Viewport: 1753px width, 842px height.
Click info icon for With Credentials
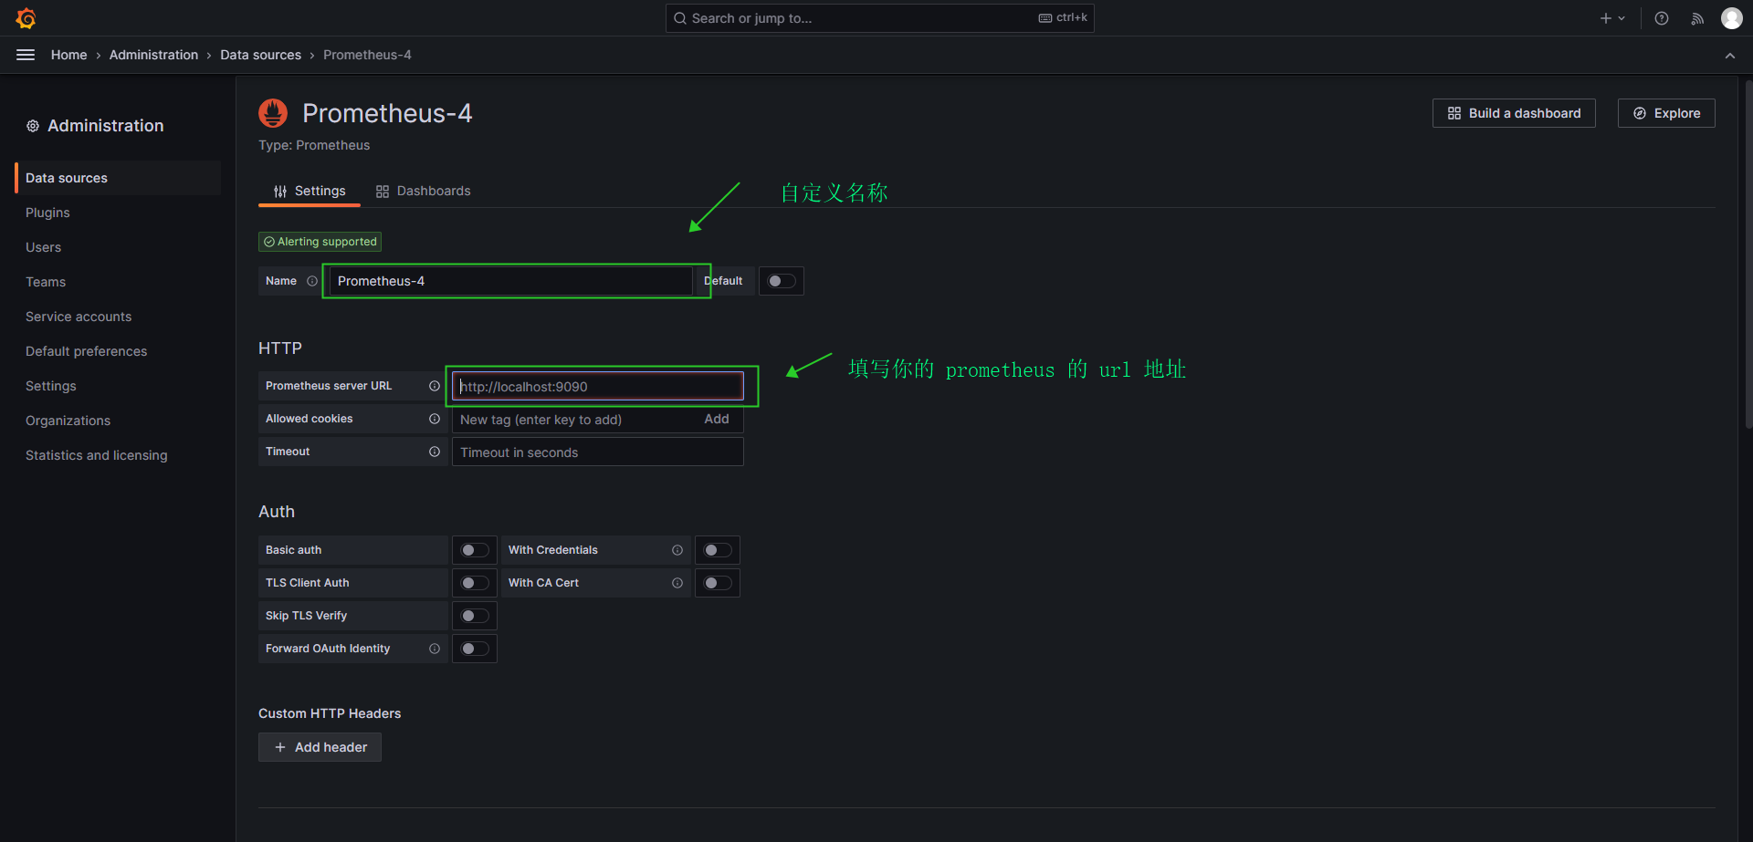tap(677, 550)
